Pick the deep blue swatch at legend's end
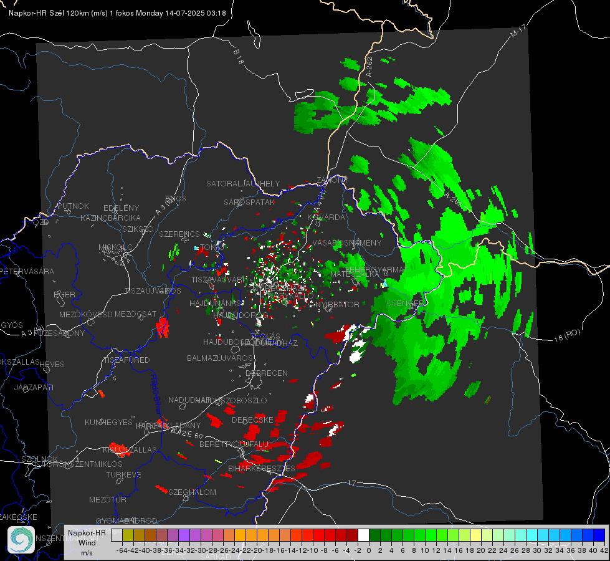 (x=599, y=535)
